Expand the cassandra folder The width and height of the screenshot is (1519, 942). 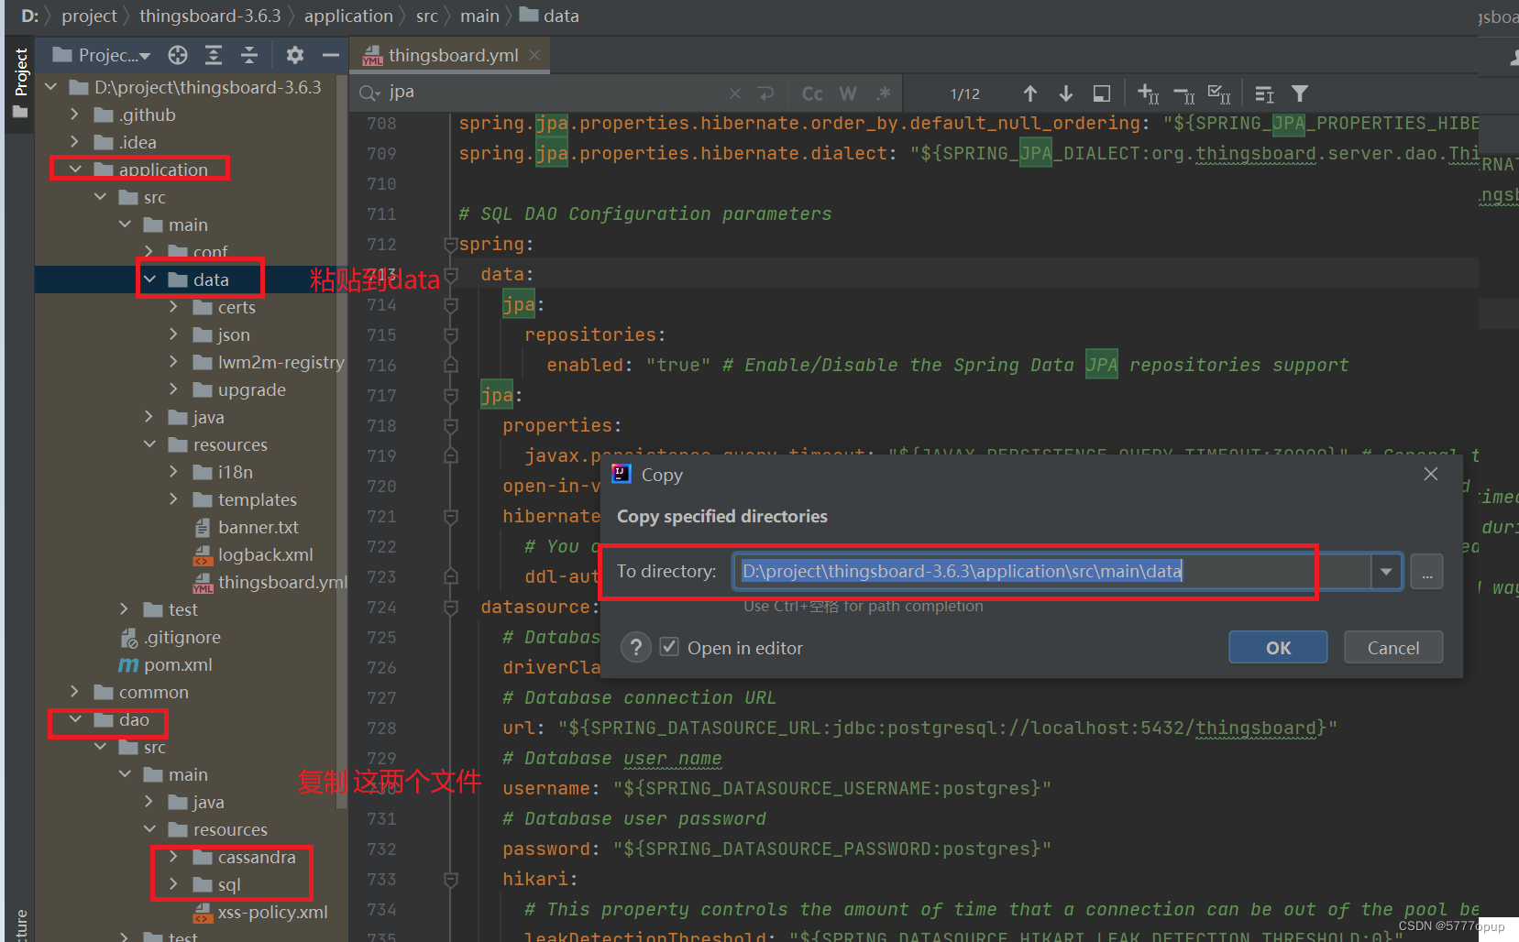coord(174,857)
